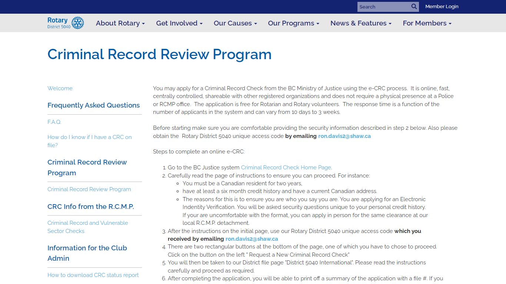This screenshot has width=506, height=284.
Task: Open Criminal Record Check Home Page link
Action: click(x=286, y=168)
